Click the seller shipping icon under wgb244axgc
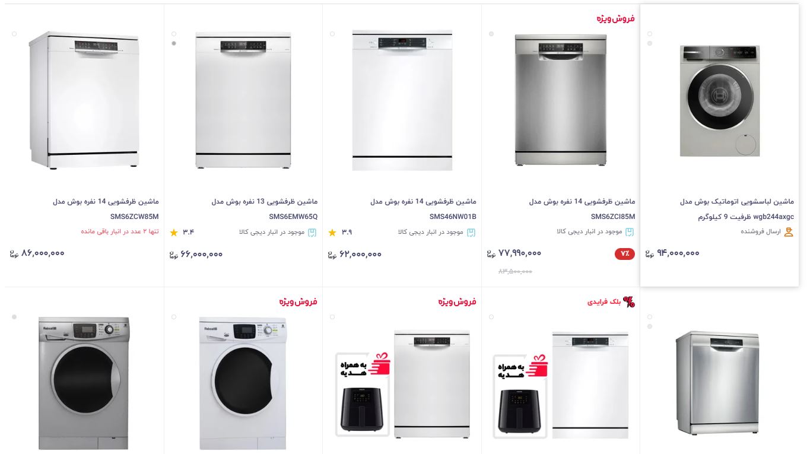This screenshot has width=807, height=454. pyautogui.click(x=789, y=232)
